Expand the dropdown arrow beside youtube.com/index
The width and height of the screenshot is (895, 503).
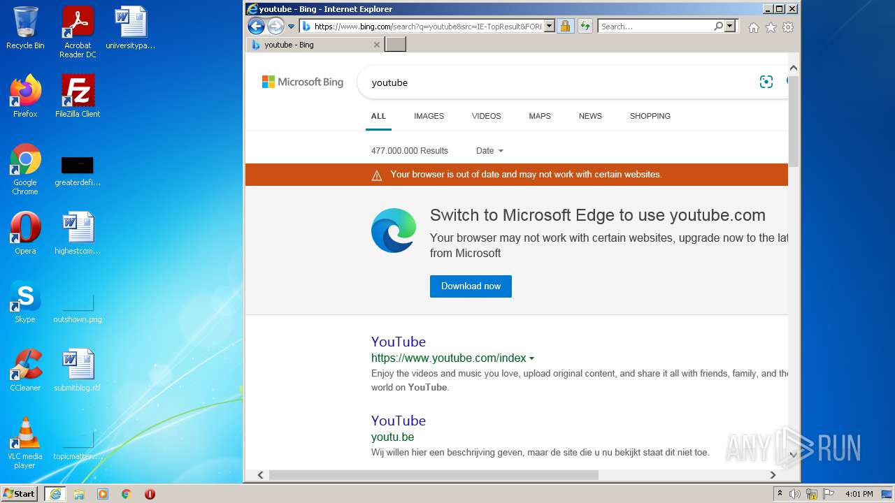[x=532, y=358]
